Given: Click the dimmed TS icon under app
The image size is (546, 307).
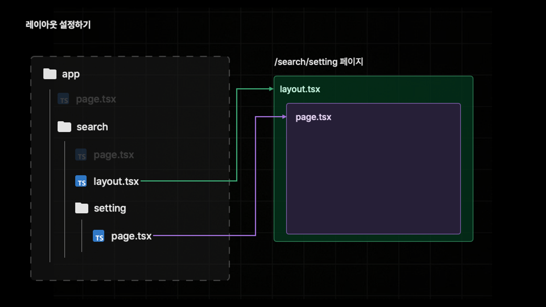Looking at the screenshot, I should [63, 99].
